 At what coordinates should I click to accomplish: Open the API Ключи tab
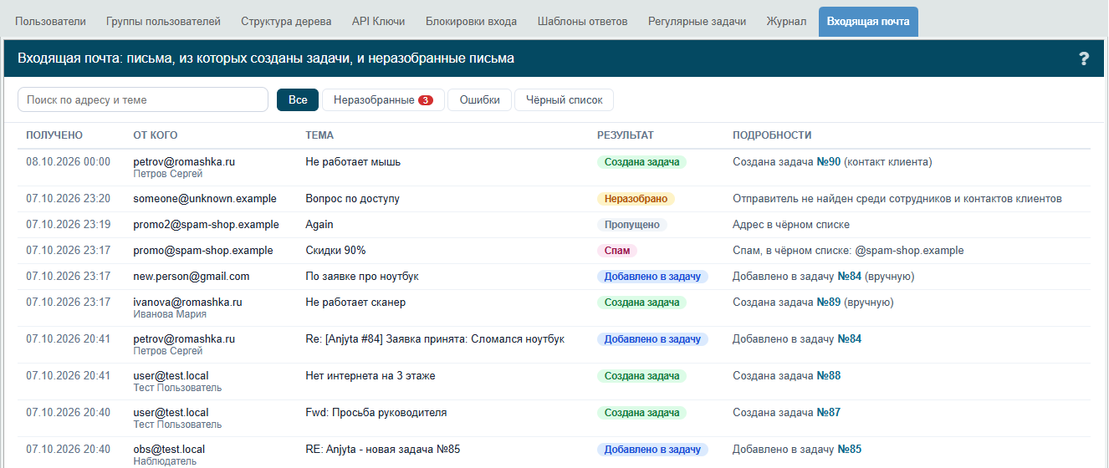pyautogui.click(x=378, y=22)
